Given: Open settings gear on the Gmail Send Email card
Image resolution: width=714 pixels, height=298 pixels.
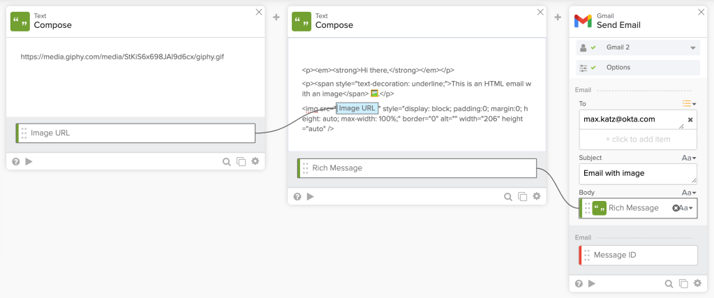Looking at the screenshot, I should point(697,283).
